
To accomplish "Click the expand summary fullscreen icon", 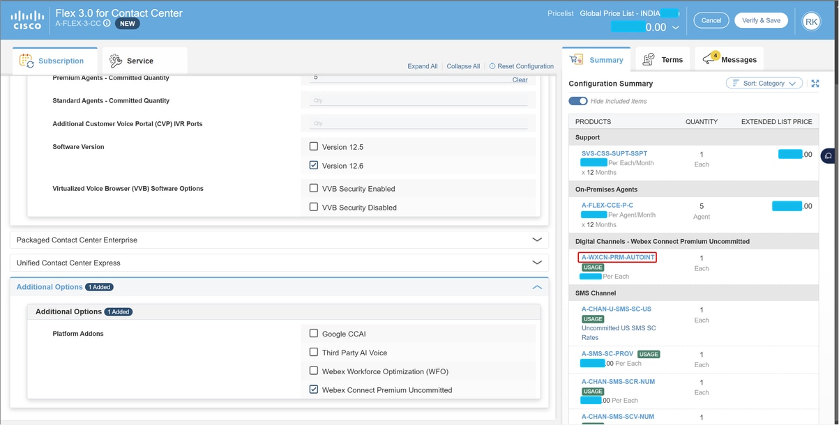I will pyautogui.click(x=815, y=84).
